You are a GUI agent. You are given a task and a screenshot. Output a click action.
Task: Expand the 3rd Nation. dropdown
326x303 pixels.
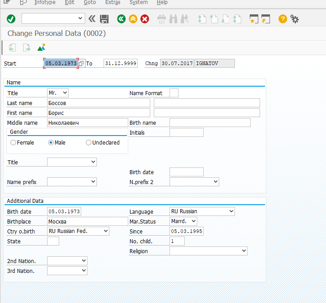click(84, 271)
